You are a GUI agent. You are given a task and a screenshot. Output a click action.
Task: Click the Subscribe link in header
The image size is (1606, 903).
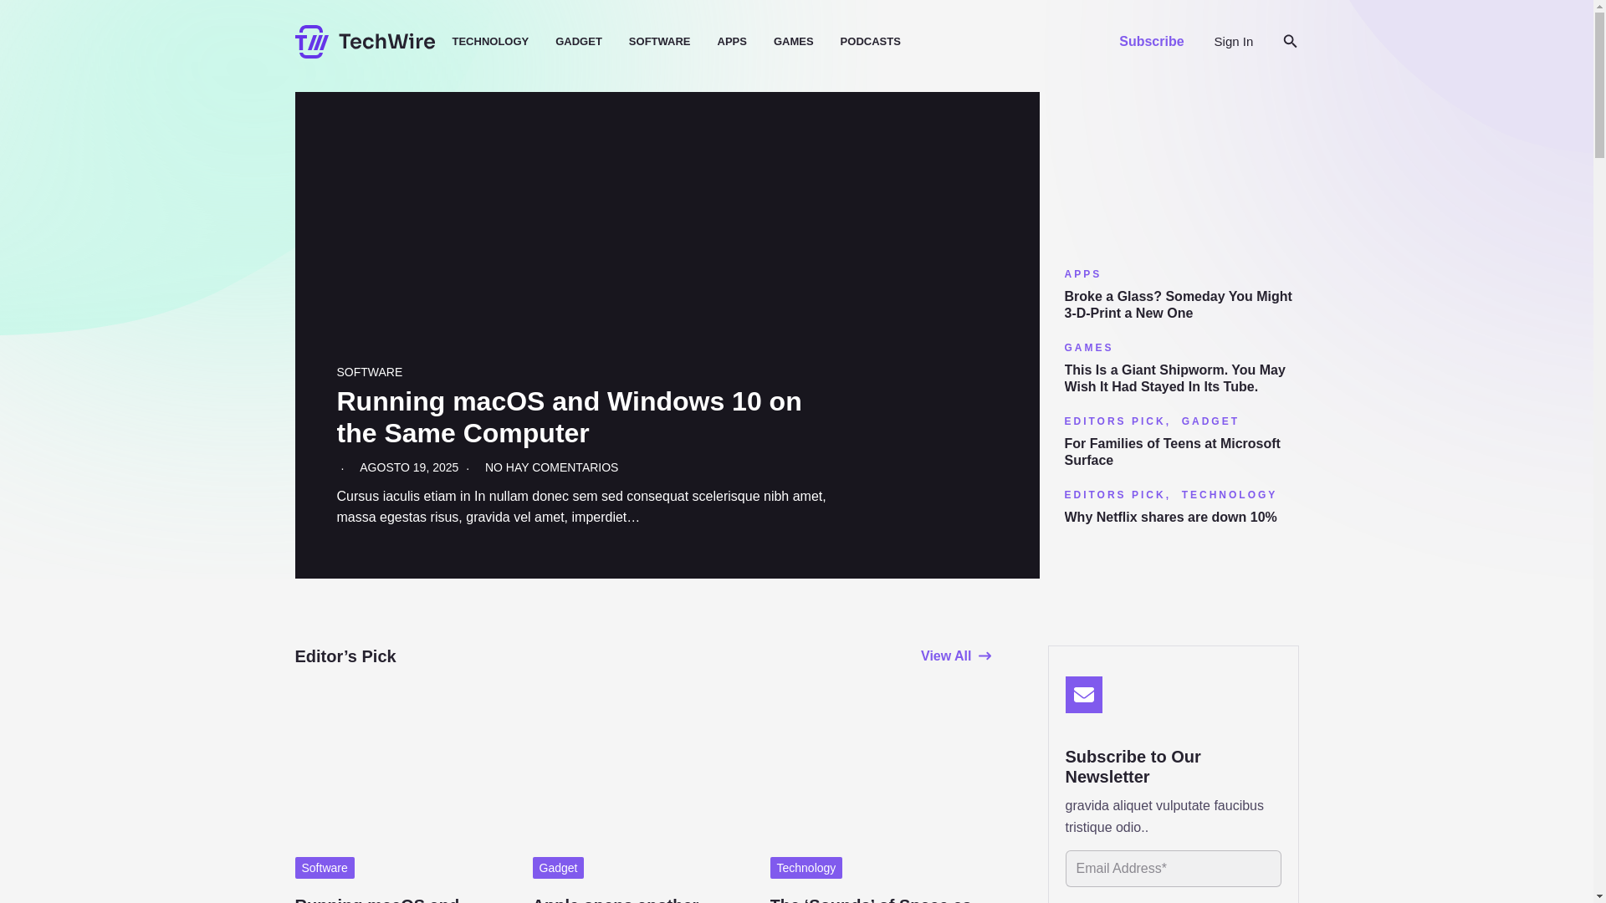click(x=1151, y=42)
